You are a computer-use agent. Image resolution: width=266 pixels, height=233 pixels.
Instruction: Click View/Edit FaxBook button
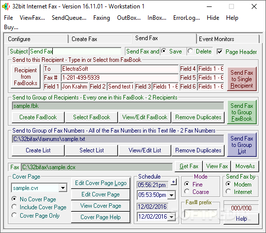pyautogui.click(x=145, y=117)
